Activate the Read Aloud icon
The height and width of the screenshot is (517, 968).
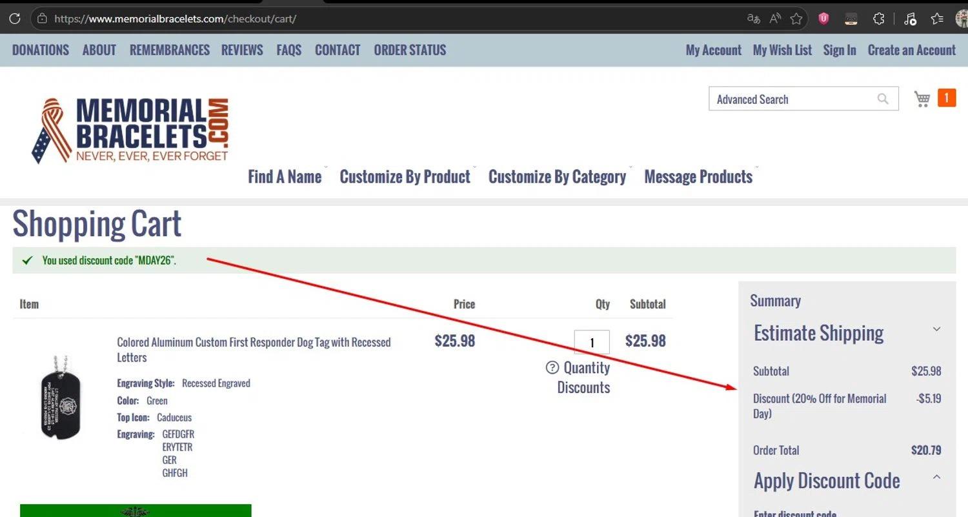775,19
